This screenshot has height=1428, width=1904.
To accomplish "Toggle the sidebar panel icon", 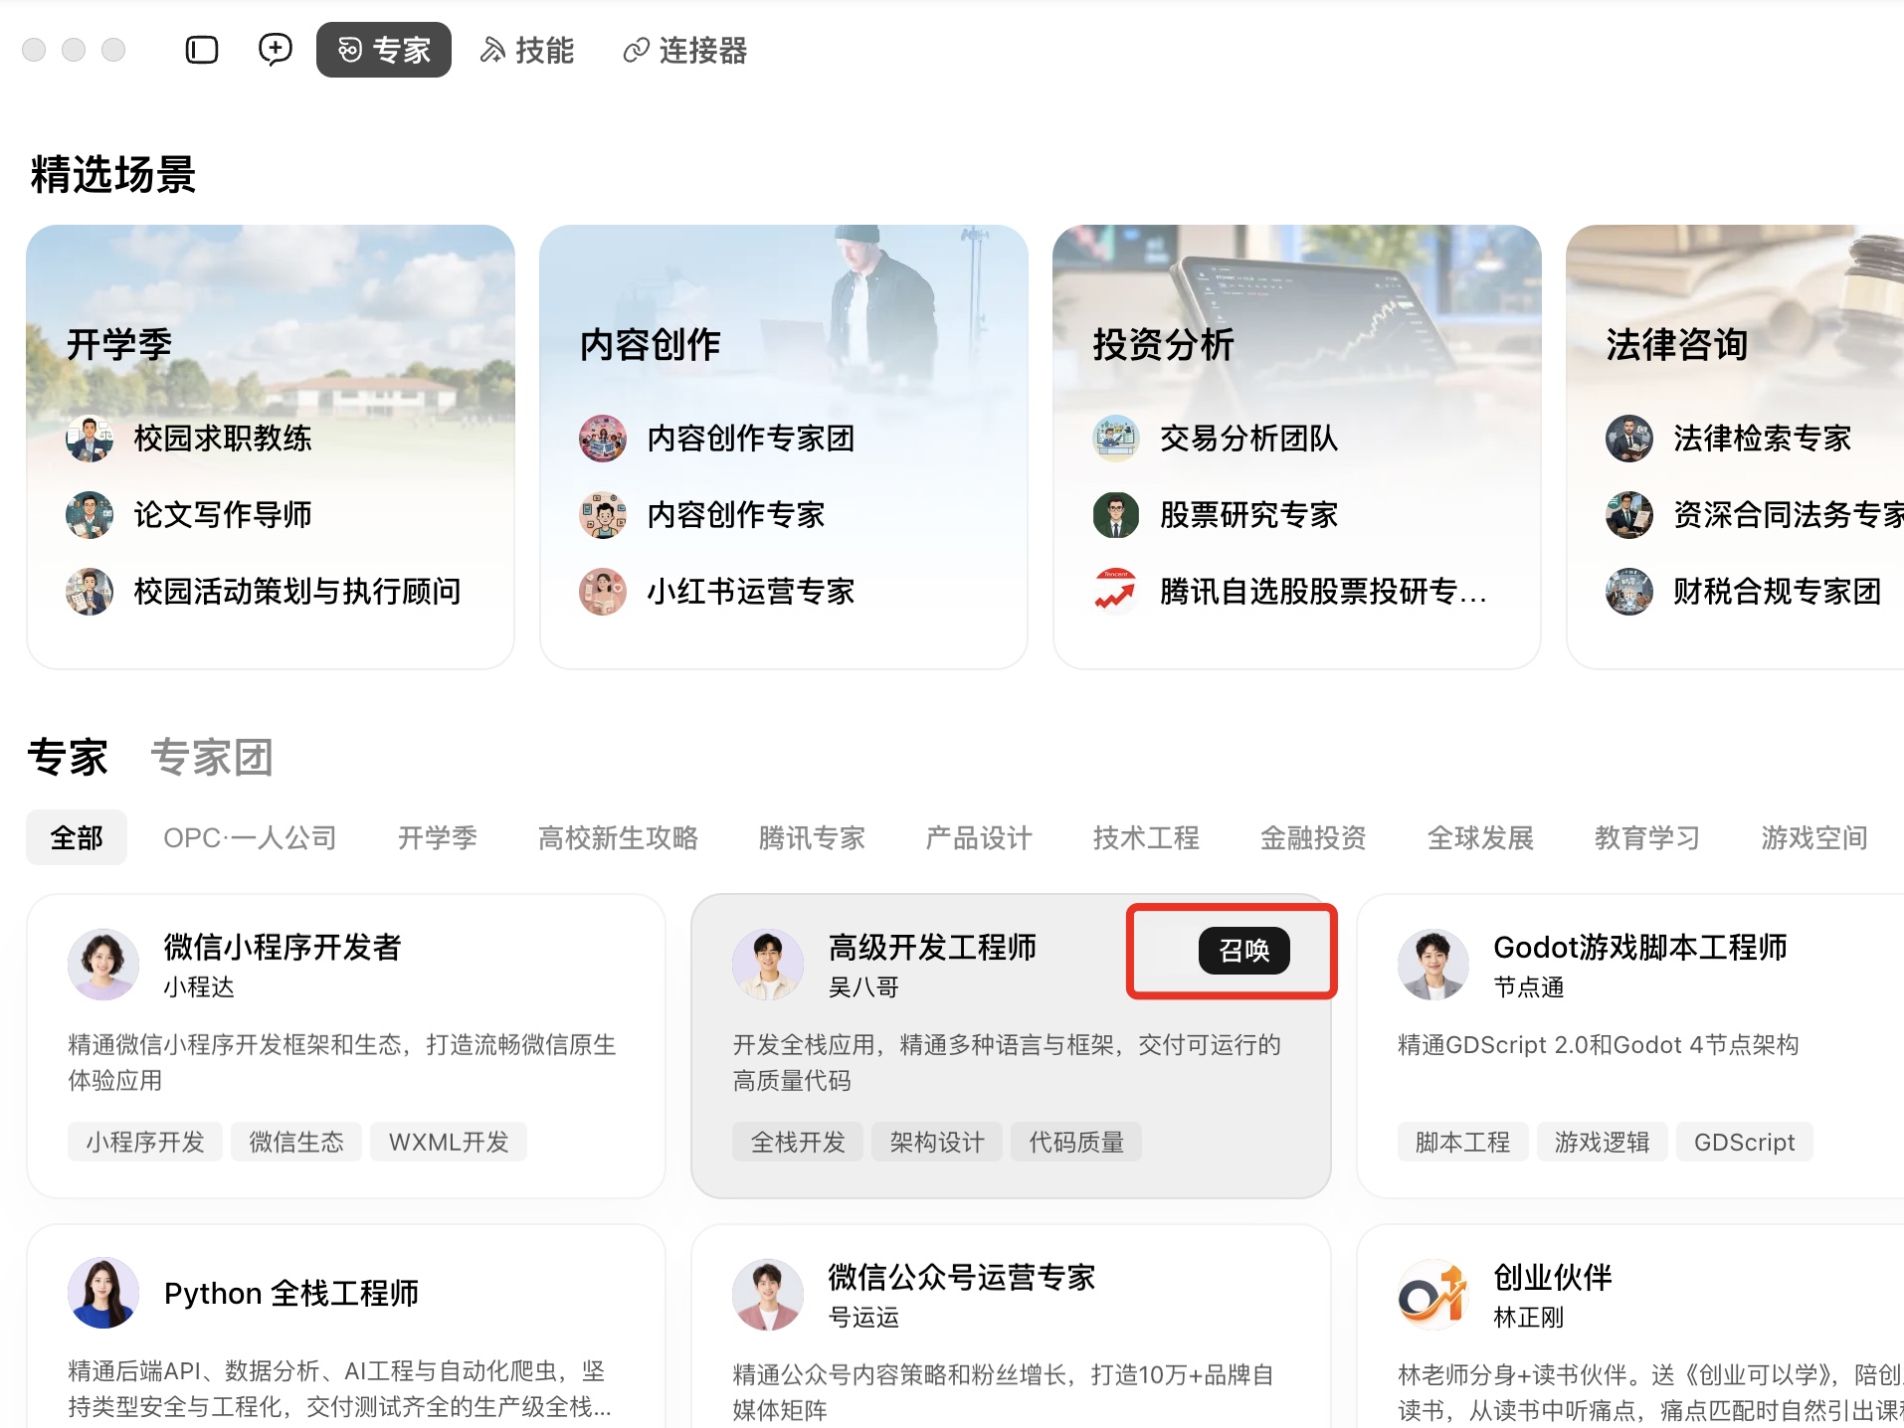I will tap(202, 50).
